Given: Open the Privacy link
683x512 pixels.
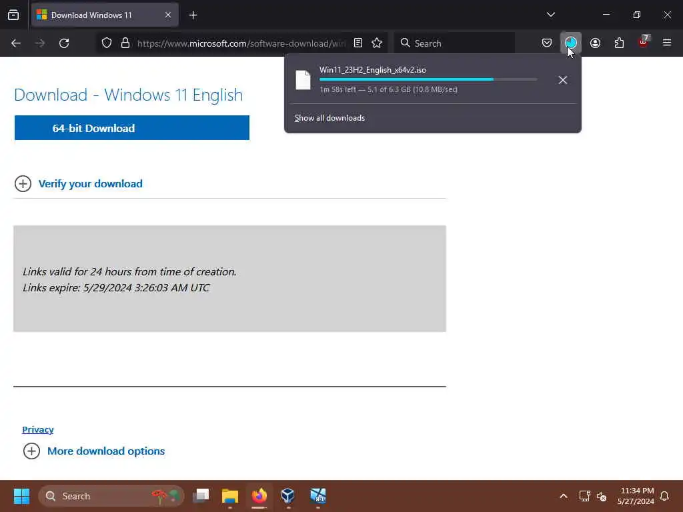Looking at the screenshot, I should pos(38,430).
